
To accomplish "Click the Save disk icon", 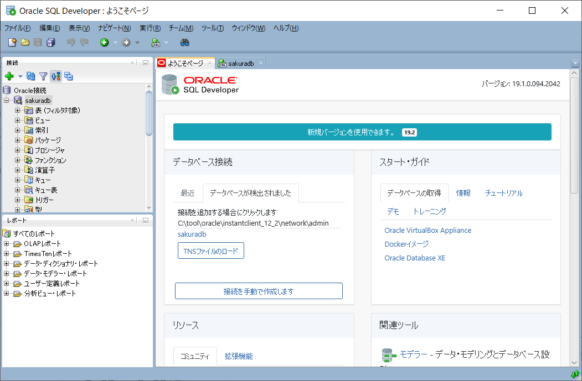I will click(x=38, y=42).
